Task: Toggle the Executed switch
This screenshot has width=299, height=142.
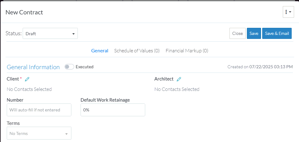Action: click(69, 67)
